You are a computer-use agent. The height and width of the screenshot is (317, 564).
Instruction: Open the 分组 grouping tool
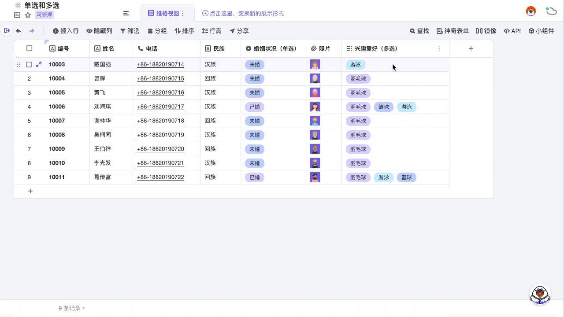(x=157, y=31)
